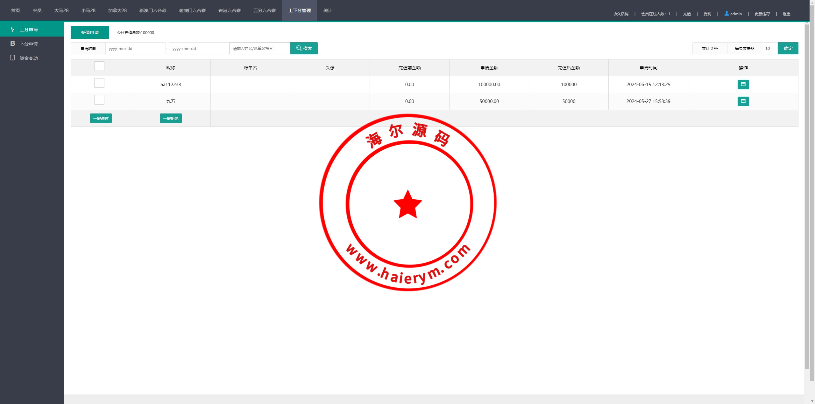This screenshot has width=815, height=404.
Task: Open the action icon for the 九万 row
Action: tap(743, 101)
